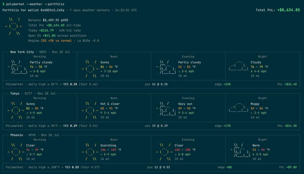Click Phoenix market 'YES 0.53' price
The width and height of the screenshot is (304, 174).
tap(72, 167)
